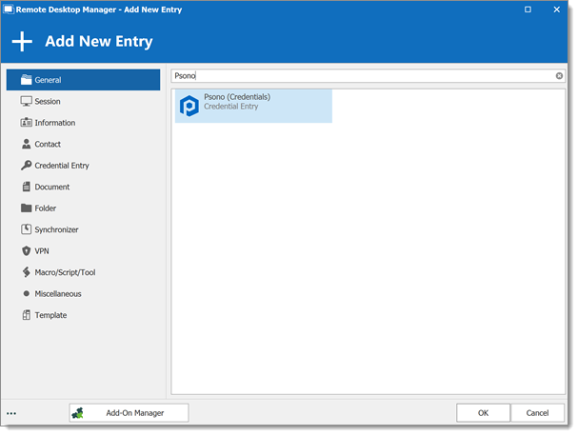Open the Synchronizer category label

[x=56, y=229]
